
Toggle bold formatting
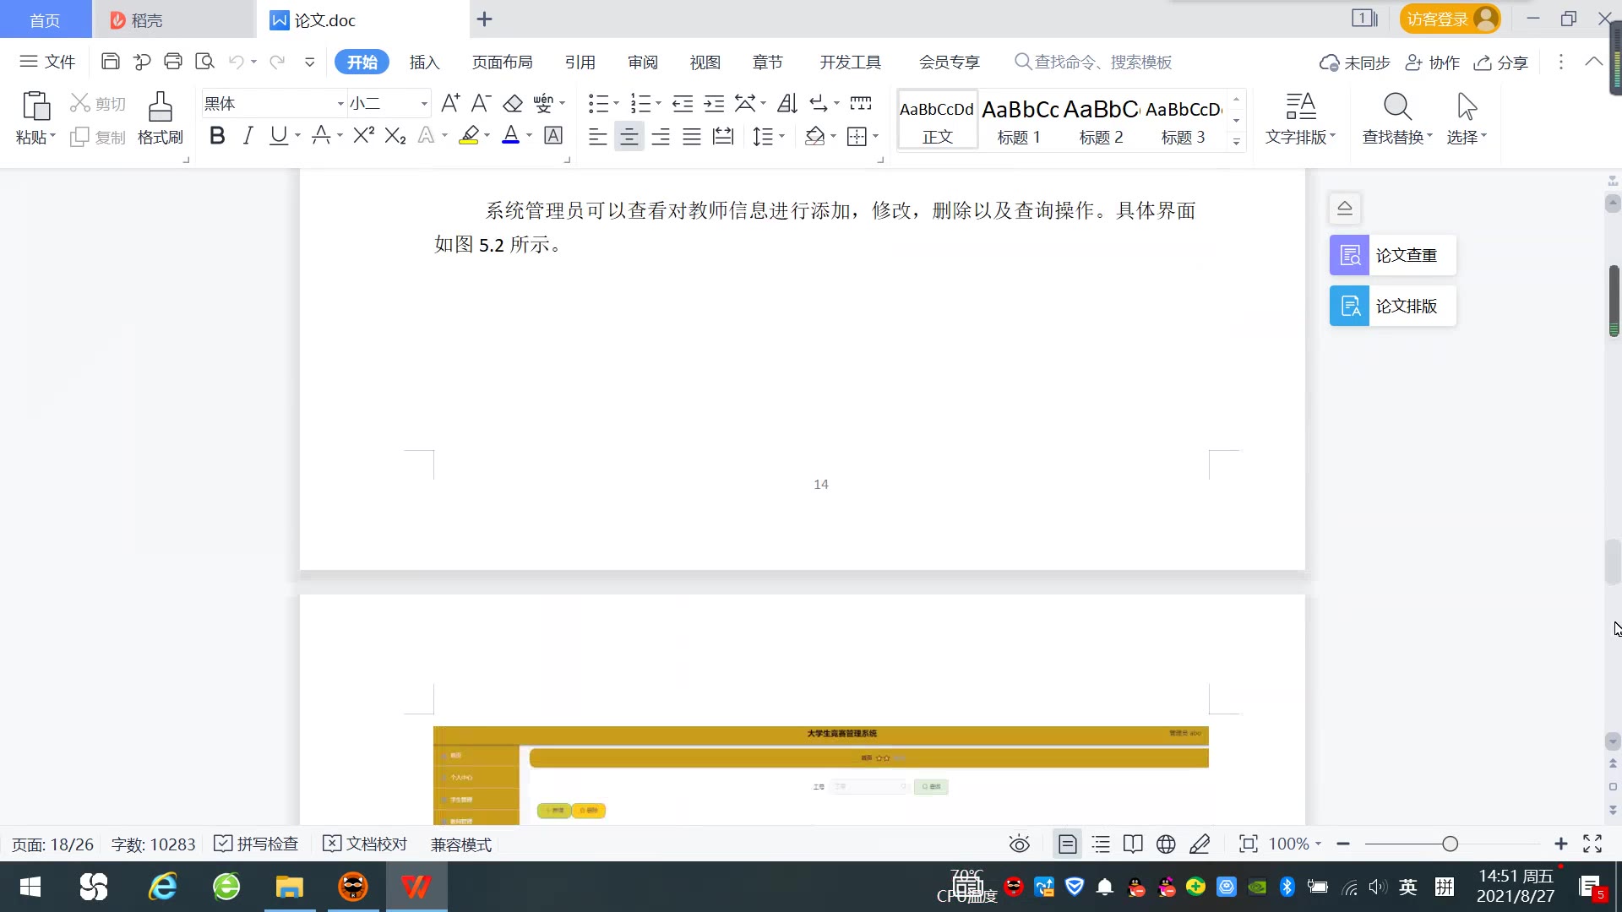click(217, 136)
